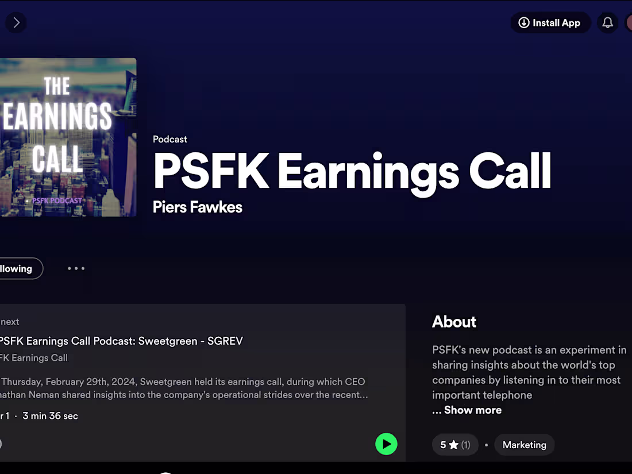Image resolution: width=632 pixels, height=474 pixels.
Task: Click the download icon in Install App
Action: point(523,22)
